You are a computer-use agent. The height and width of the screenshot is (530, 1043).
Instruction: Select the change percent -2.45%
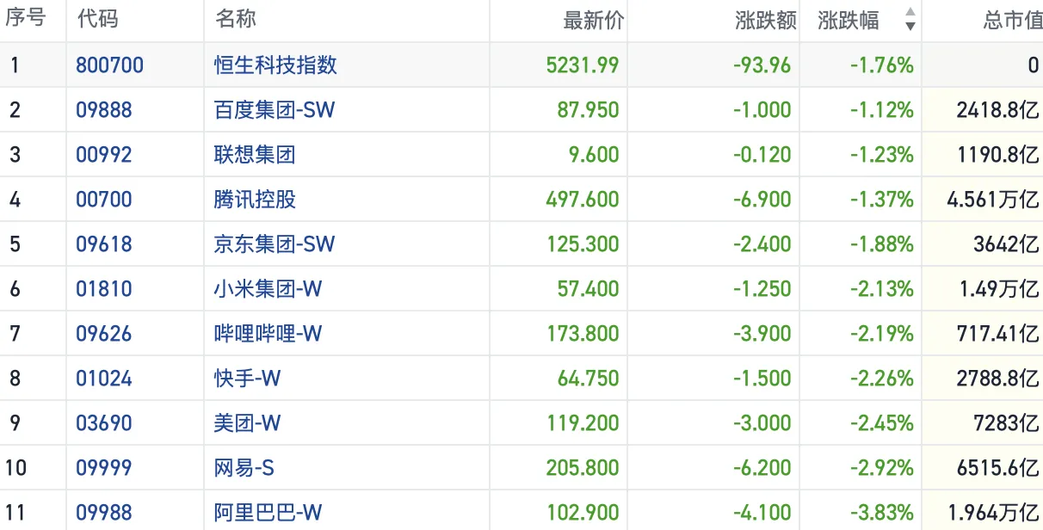point(881,423)
